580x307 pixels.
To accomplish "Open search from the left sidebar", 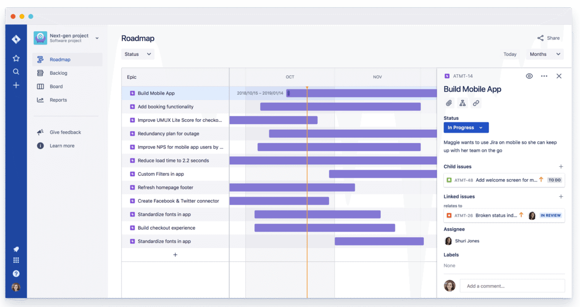I will tap(16, 72).
